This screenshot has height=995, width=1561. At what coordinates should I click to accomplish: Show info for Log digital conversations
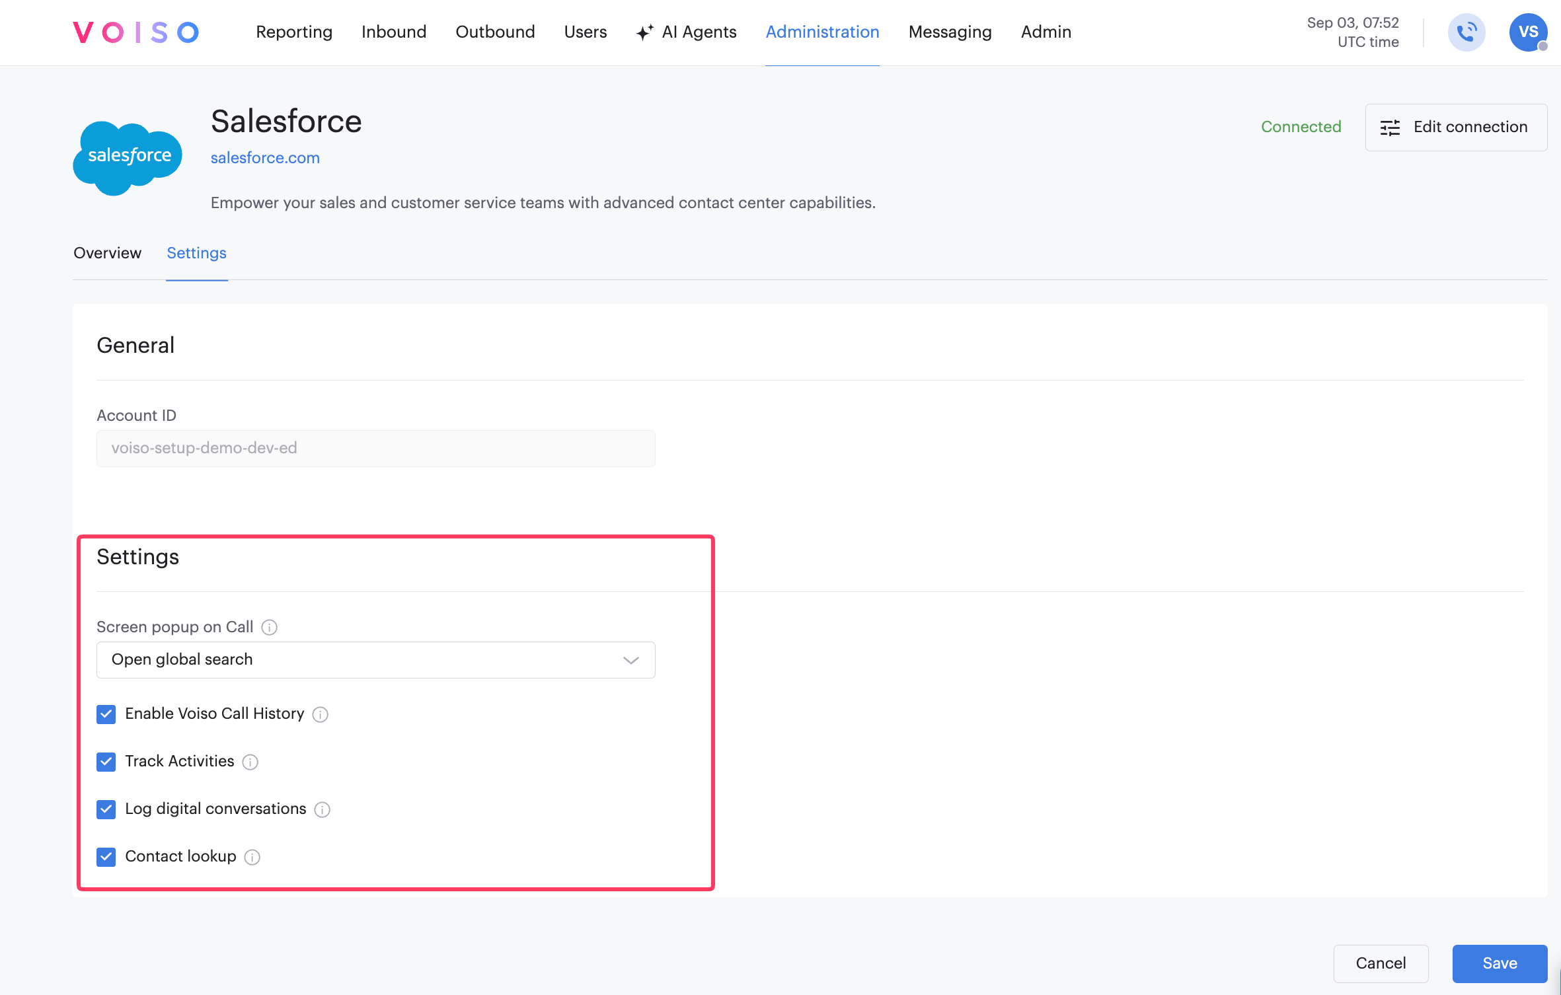(323, 809)
